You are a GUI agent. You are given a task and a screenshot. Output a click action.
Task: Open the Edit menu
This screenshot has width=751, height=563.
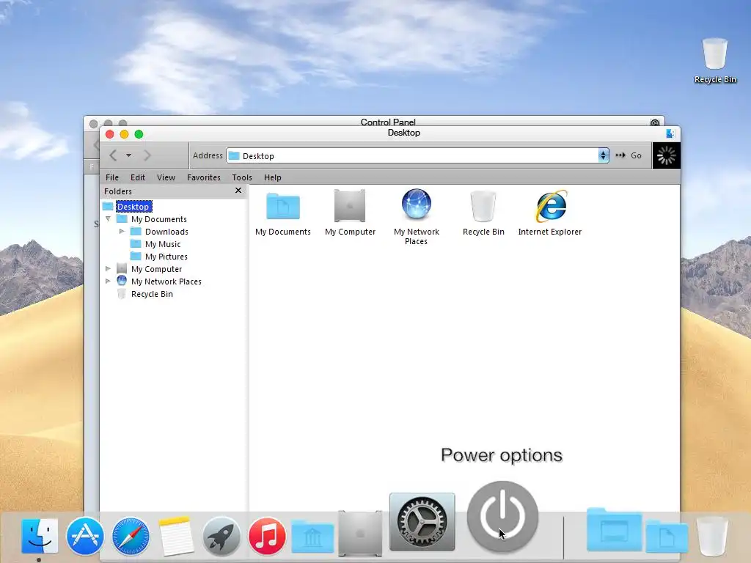point(137,177)
